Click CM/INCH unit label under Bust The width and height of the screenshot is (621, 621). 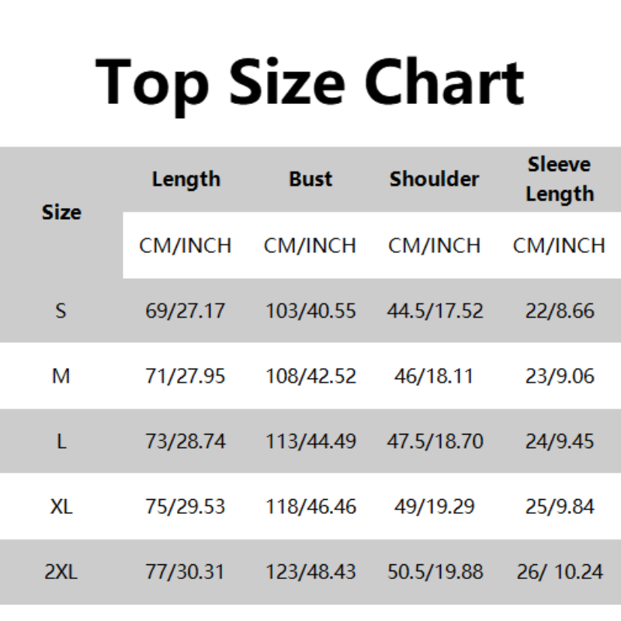(x=310, y=245)
